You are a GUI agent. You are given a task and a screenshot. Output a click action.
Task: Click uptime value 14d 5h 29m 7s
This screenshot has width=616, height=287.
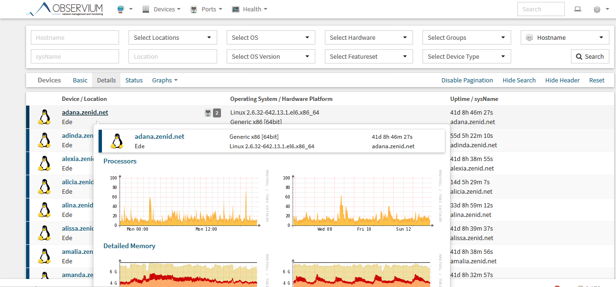(470, 182)
